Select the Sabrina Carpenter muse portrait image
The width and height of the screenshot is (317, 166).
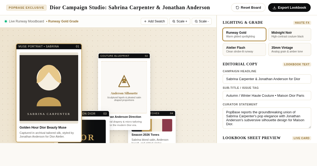point(49,88)
